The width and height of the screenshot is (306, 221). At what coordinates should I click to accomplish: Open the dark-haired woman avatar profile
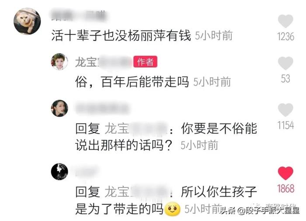pos(59,108)
